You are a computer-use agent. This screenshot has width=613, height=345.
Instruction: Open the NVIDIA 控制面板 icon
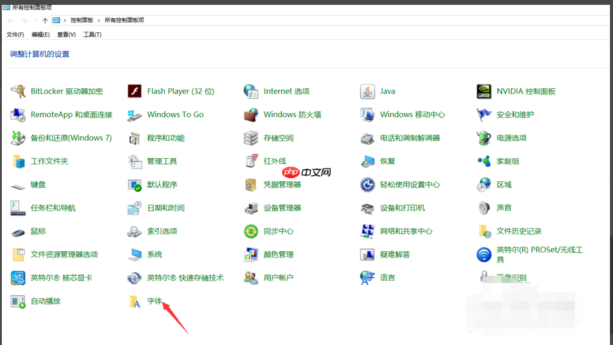pyautogui.click(x=483, y=91)
